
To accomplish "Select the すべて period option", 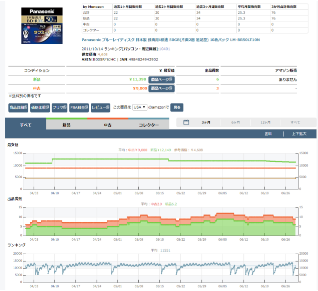I will [295, 122].
